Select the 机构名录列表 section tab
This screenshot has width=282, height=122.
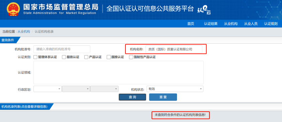[x=25, y=107]
